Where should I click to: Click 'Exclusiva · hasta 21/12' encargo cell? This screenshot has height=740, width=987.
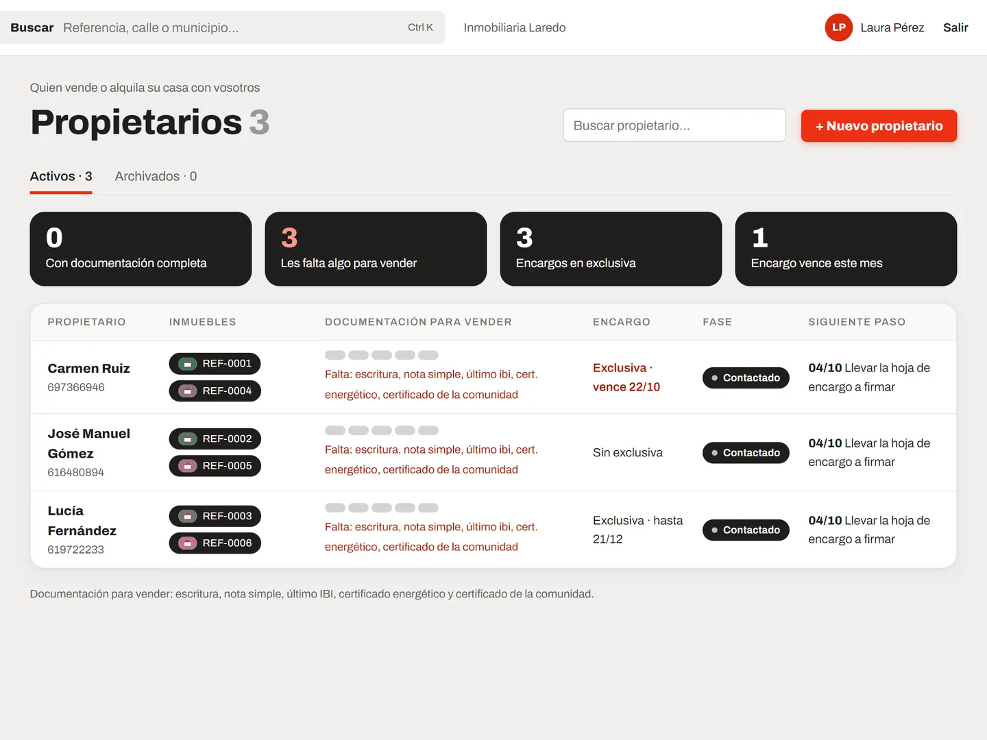point(638,530)
